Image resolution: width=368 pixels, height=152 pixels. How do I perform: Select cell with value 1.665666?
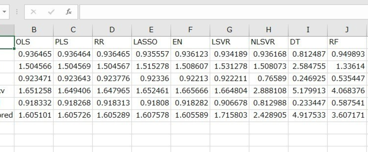190,91
